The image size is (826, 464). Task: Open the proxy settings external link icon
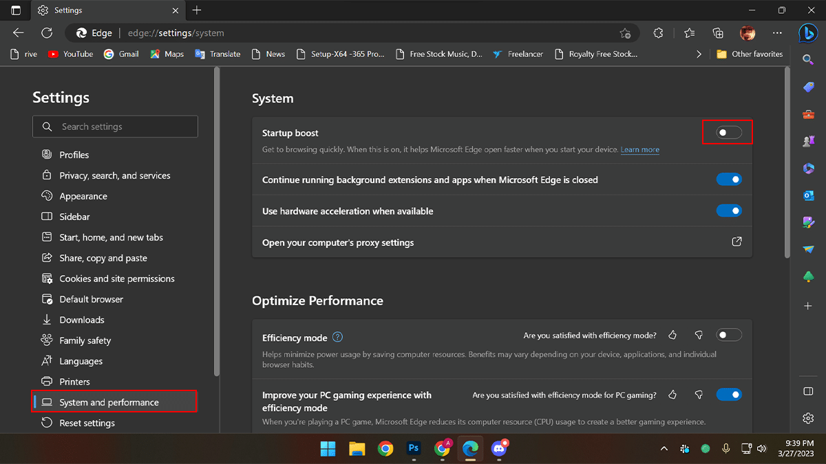click(x=737, y=242)
